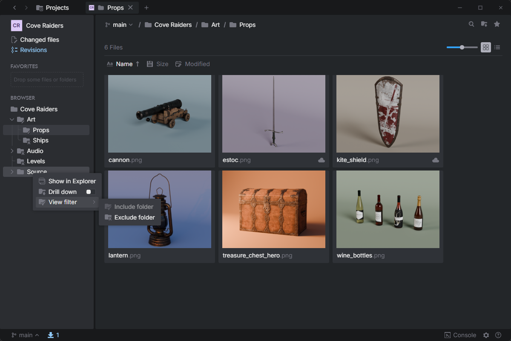511x341 pixels.
Task: Sort files by Size
Action: pos(158,64)
